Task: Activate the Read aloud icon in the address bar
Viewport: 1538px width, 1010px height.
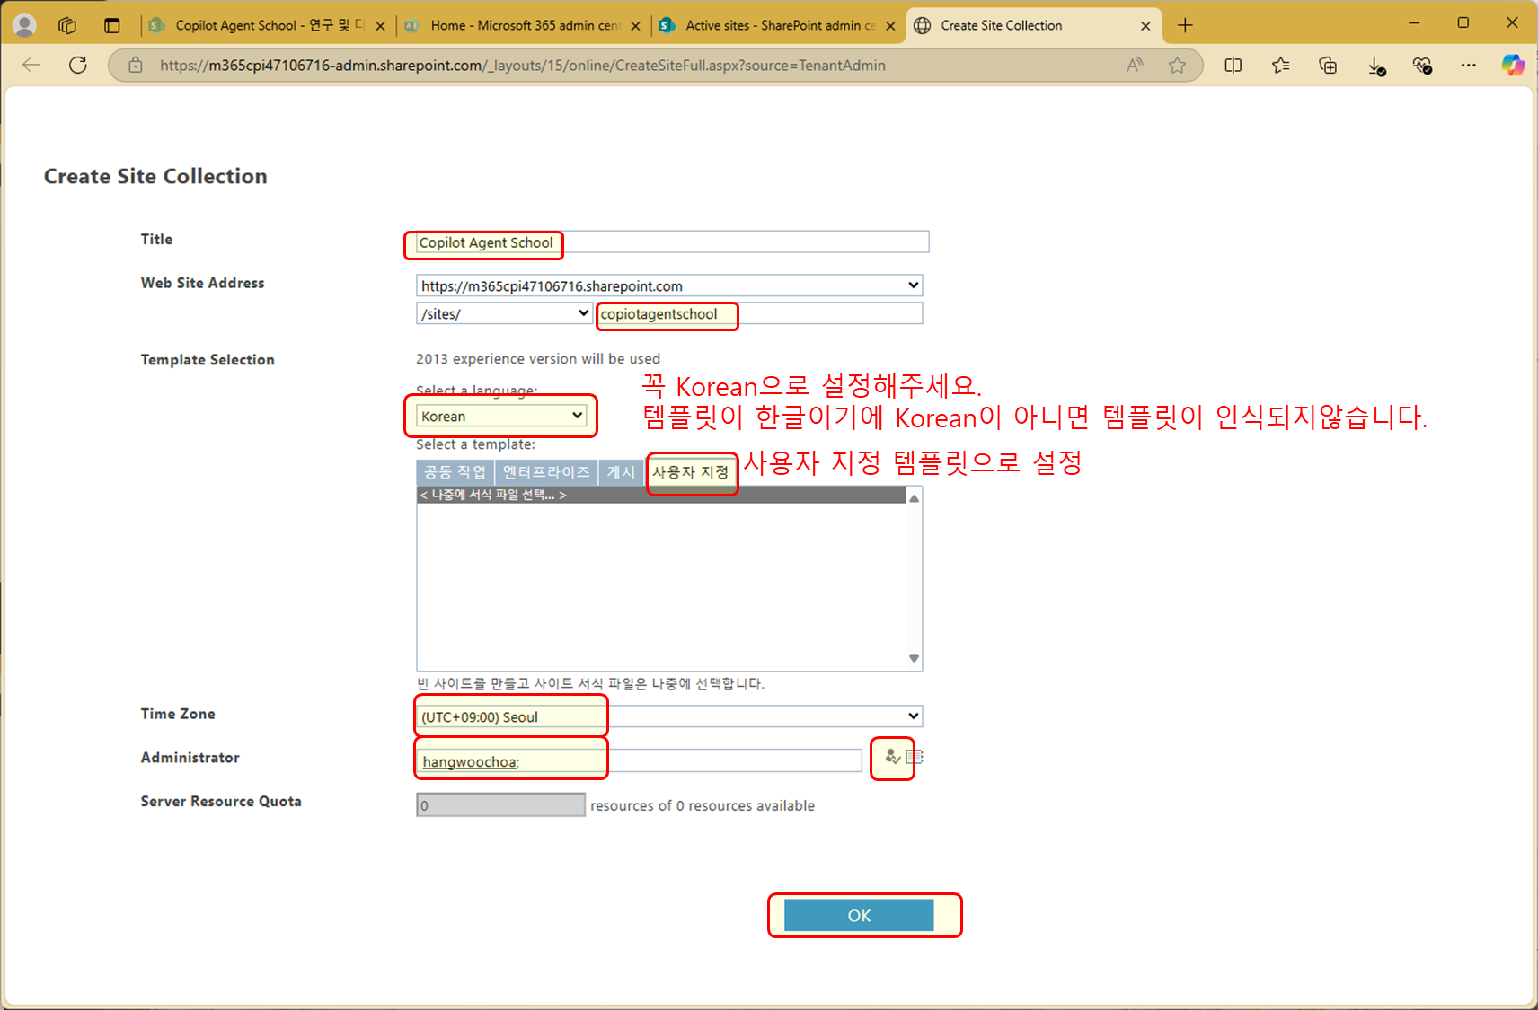Action: [1136, 65]
